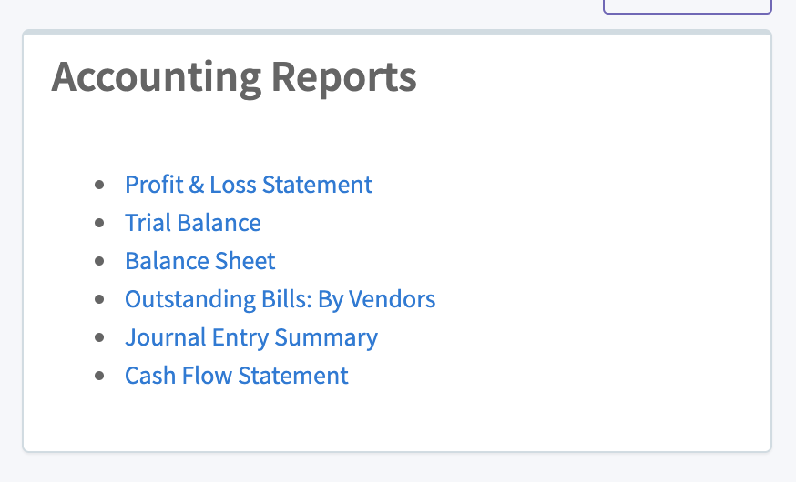The width and height of the screenshot is (796, 482).
Task: Click the ampersand in Profit & Loss link
Action: click(x=197, y=185)
